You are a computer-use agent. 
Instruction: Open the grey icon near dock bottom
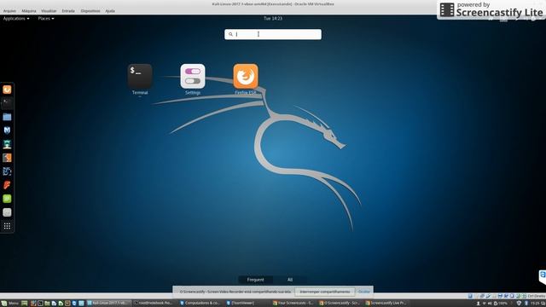coord(7,212)
